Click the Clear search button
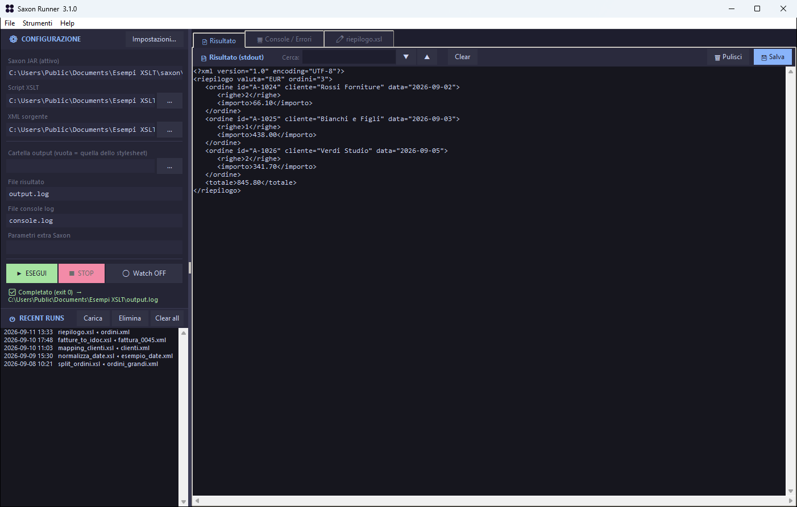This screenshot has height=507, width=797. pos(462,57)
